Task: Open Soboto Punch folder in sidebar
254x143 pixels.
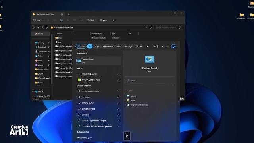Action: [43, 70]
